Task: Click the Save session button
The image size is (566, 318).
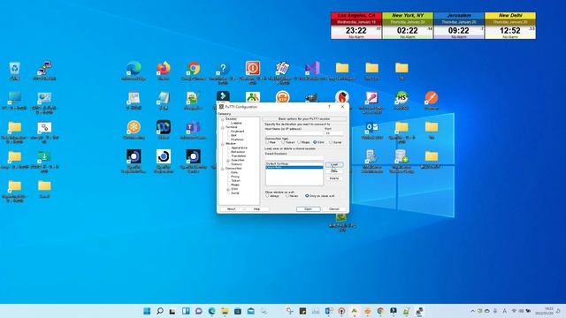Action: (334, 171)
